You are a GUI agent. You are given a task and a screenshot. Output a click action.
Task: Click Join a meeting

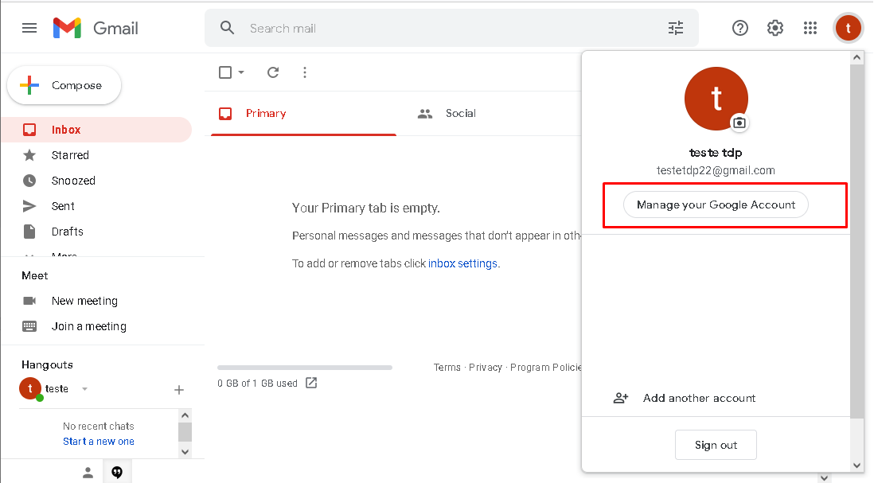[89, 326]
